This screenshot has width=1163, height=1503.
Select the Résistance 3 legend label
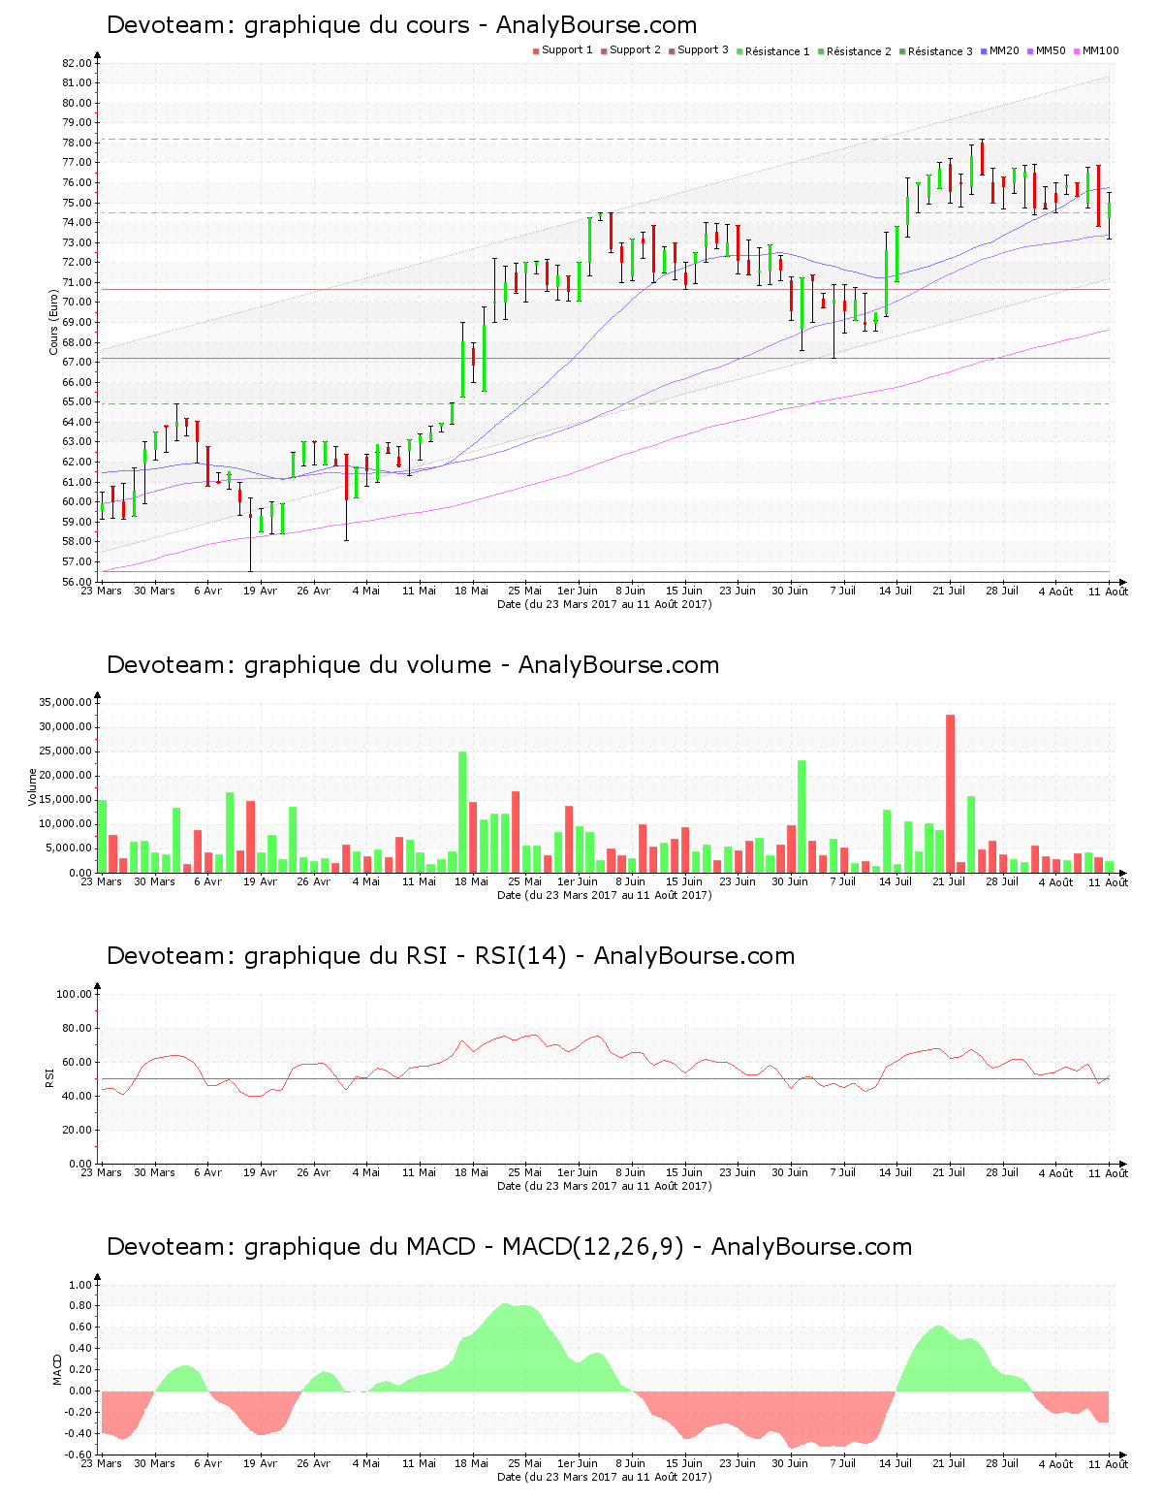pyautogui.click(x=940, y=51)
